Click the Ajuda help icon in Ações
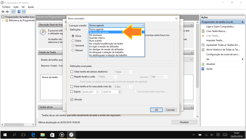The image size is (246, 139). [x=203, y=69]
